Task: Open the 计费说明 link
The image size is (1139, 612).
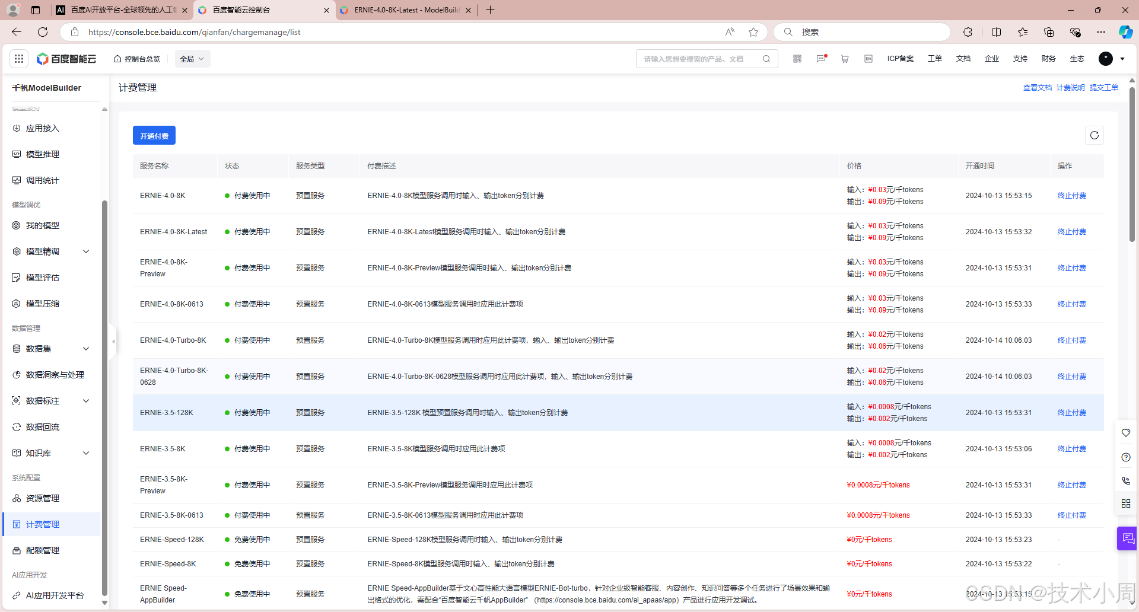Action: pos(1071,88)
